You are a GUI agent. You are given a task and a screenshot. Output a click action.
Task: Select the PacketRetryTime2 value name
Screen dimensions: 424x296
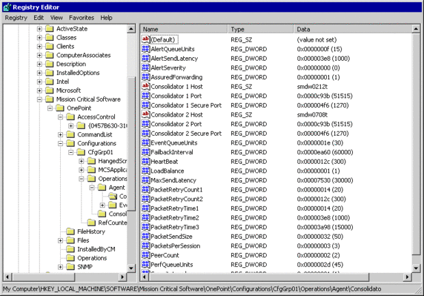pyautogui.click(x=174, y=218)
